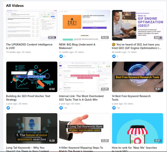Open the voice assistants searches video thumbnail
The image size is (167, 152).
pos(32,128)
